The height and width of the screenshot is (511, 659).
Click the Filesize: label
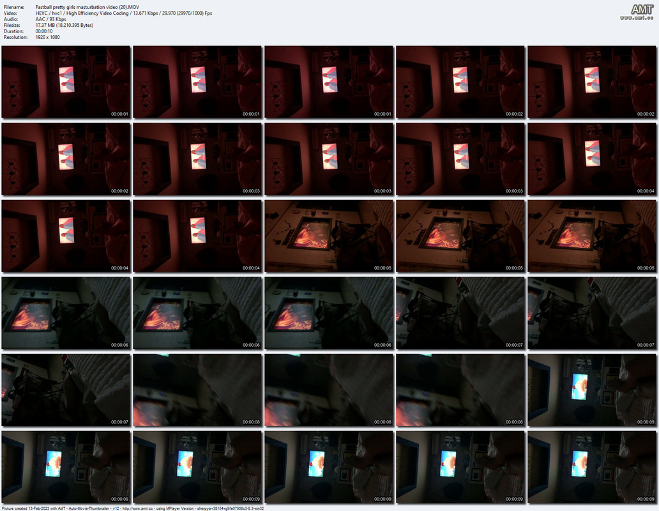[x=11, y=25]
